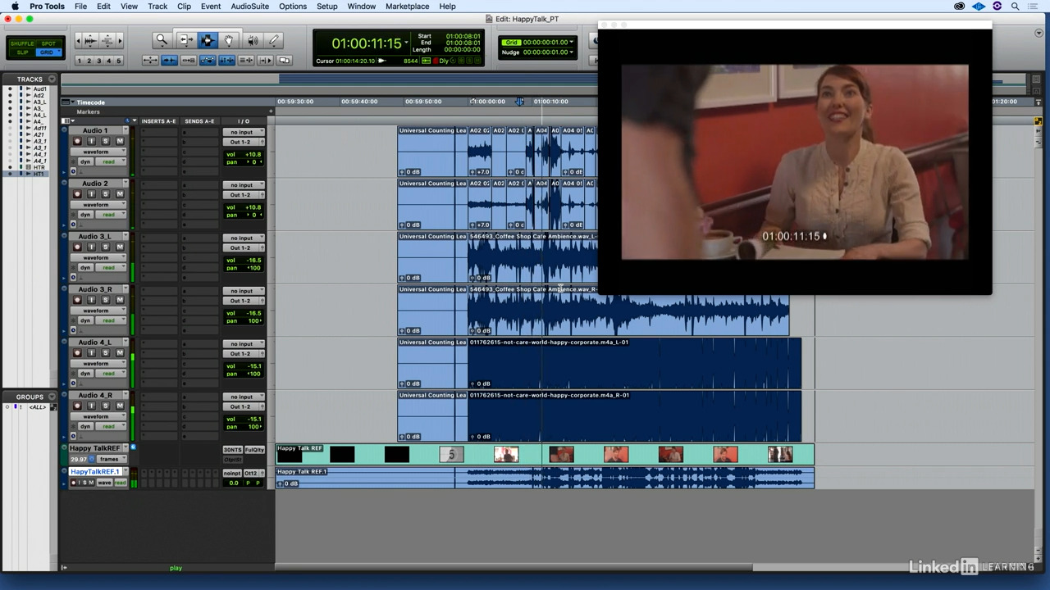Viewport: 1050px width, 590px height.
Task: Toggle Zoom Toggle button under tools
Action: pos(149,61)
